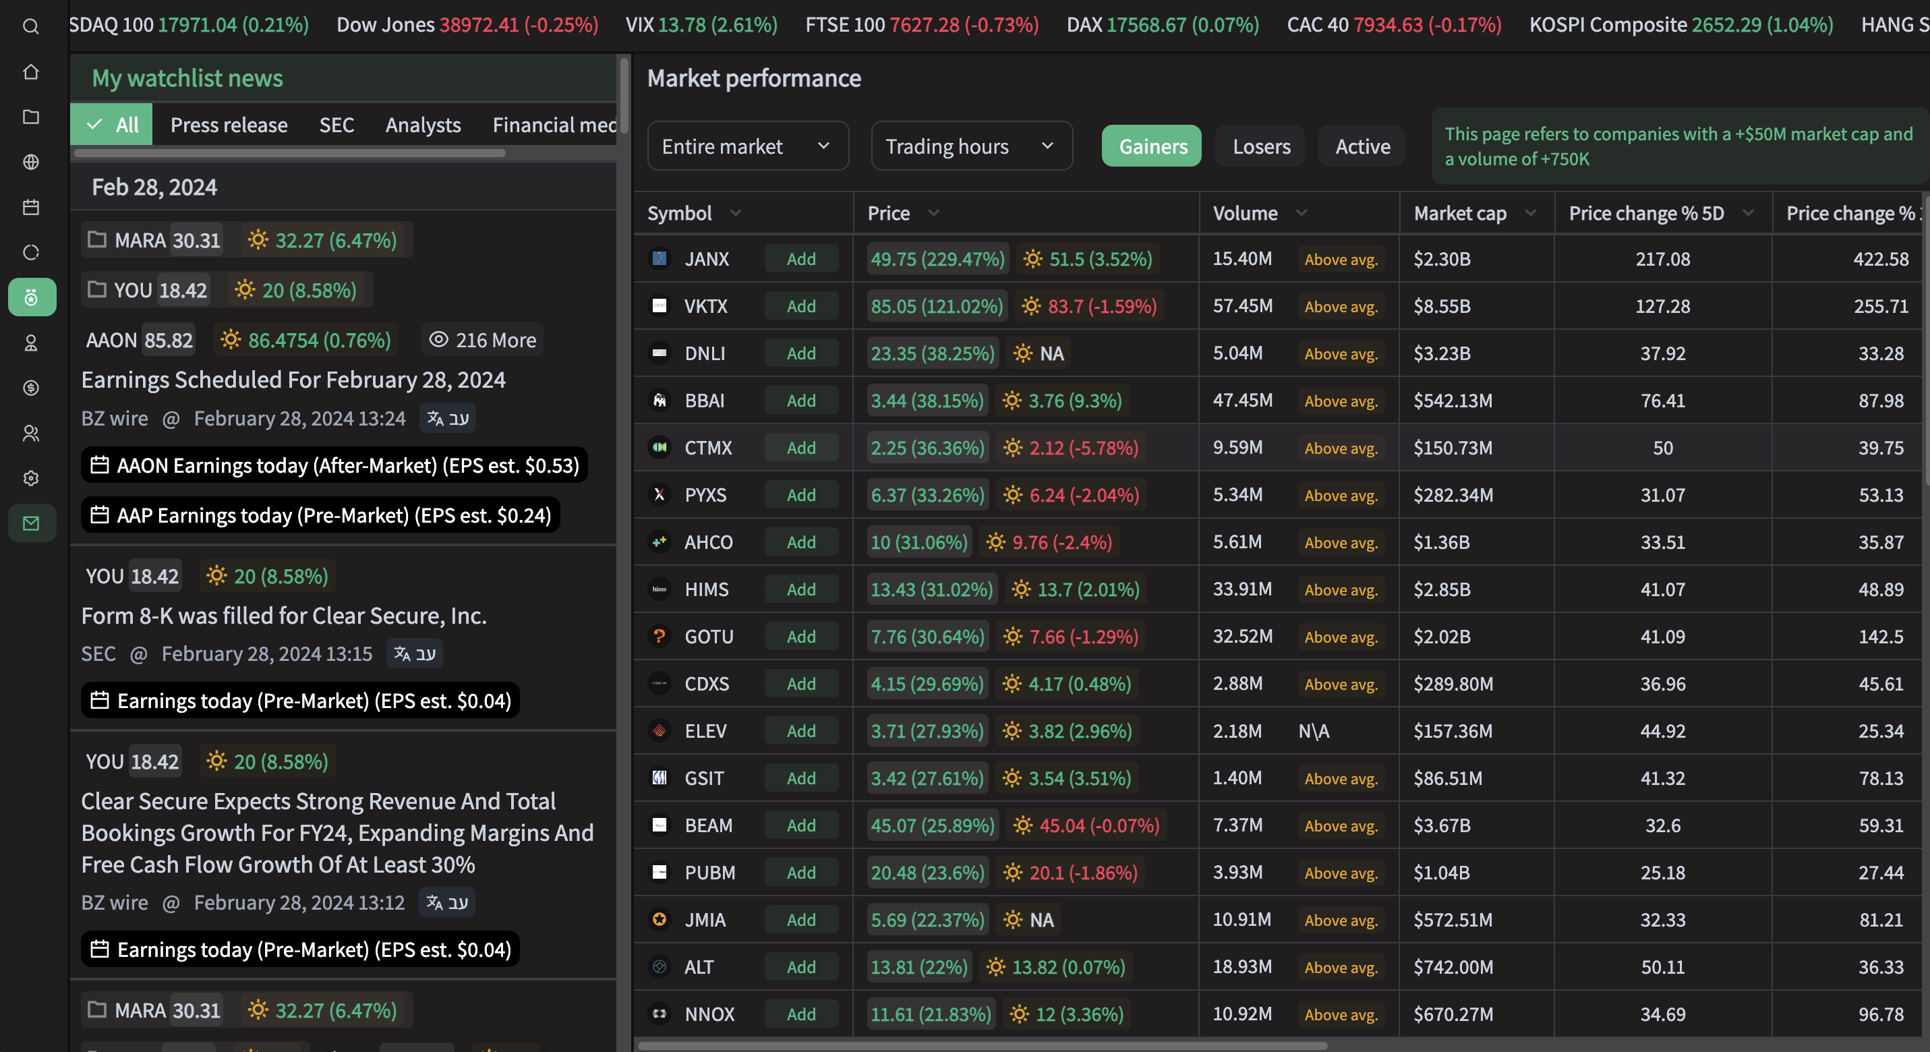This screenshot has width=1930, height=1052.
Task: Select Financial media news tab
Action: tap(554, 124)
